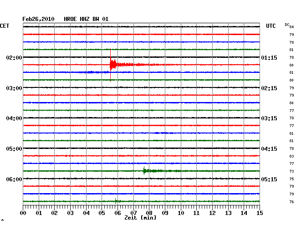
Task: Click the 10 minute axis label
Action: [x=181, y=213]
